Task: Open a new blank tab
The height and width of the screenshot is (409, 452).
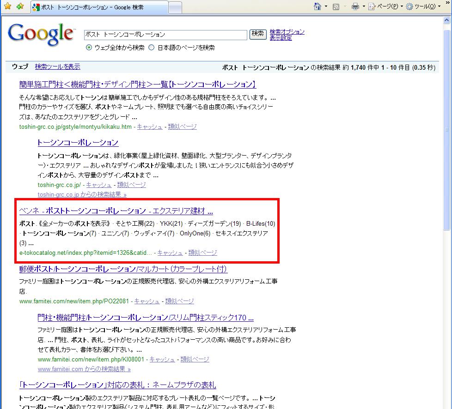Action: tap(175, 7)
